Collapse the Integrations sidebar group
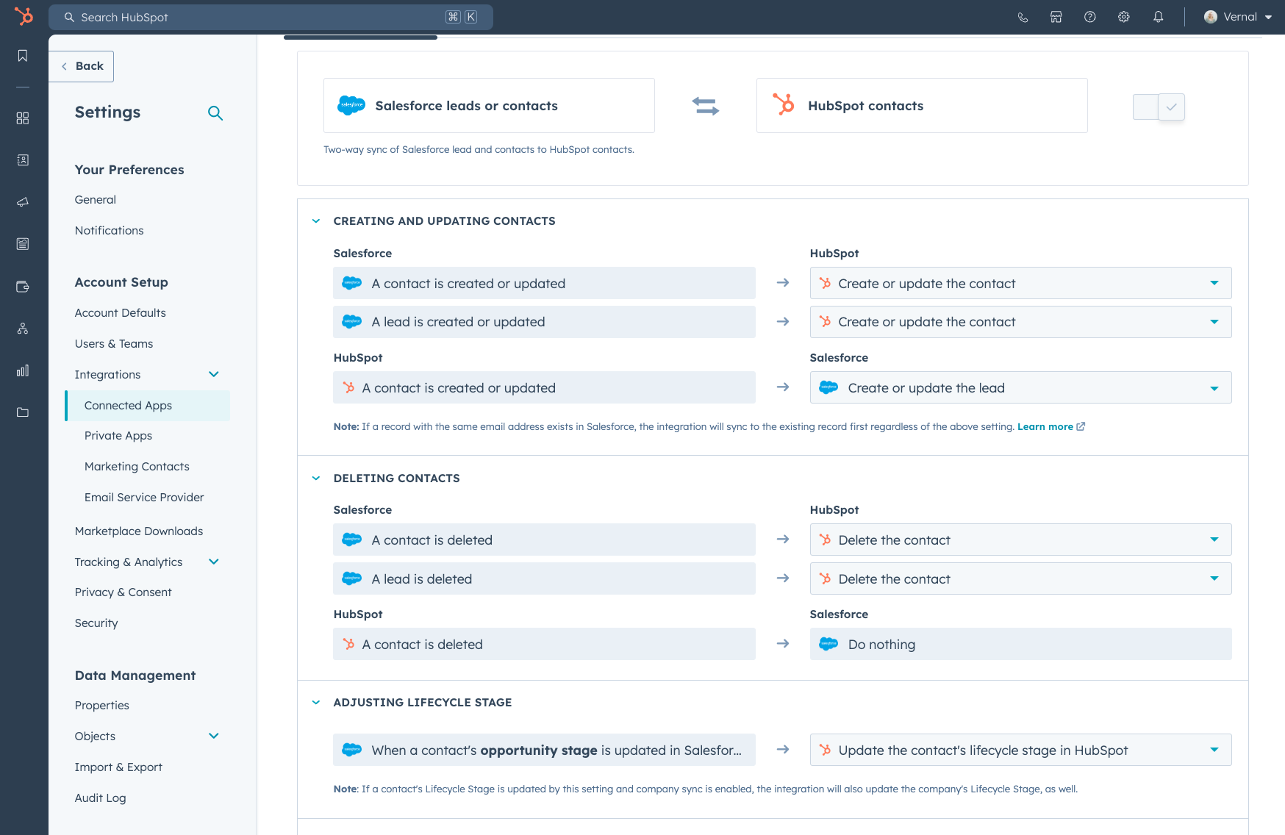The image size is (1285, 835). (214, 374)
